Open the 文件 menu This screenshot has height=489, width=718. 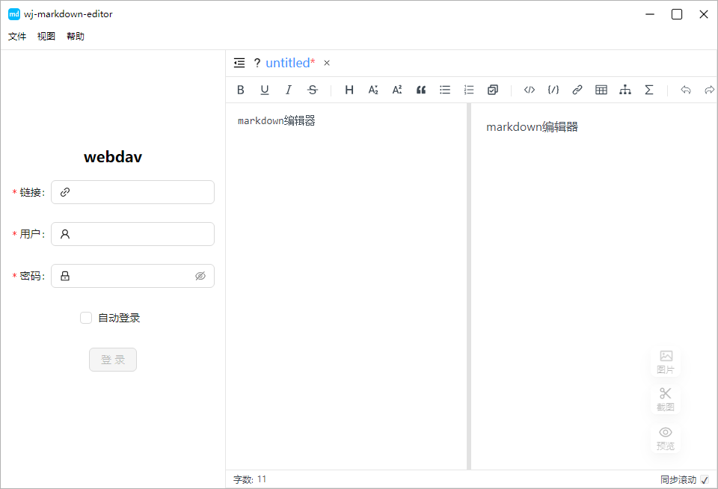tap(16, 35)
